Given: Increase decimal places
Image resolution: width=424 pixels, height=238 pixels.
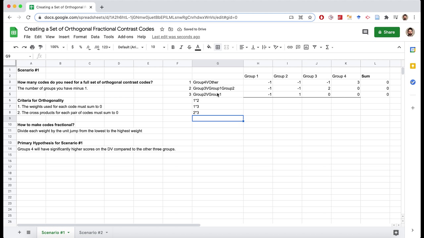Looking at the screenshot, I should (97, 47).
